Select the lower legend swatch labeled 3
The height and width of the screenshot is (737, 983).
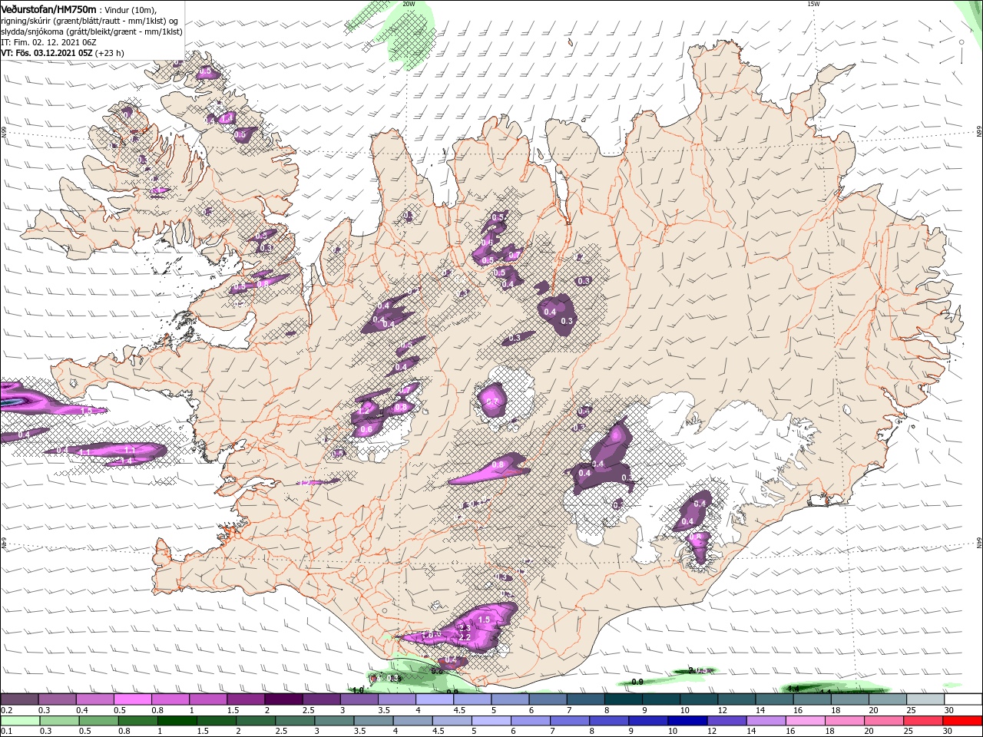point(334,721)
